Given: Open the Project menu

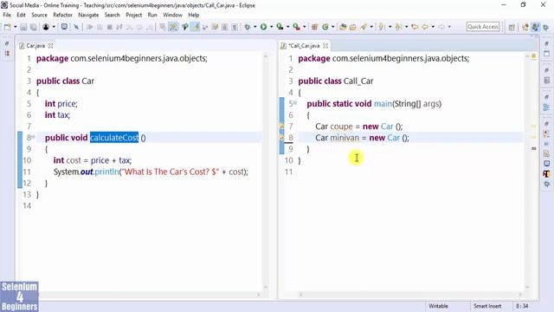Looking at the screenshot, I should click(133, 15).
